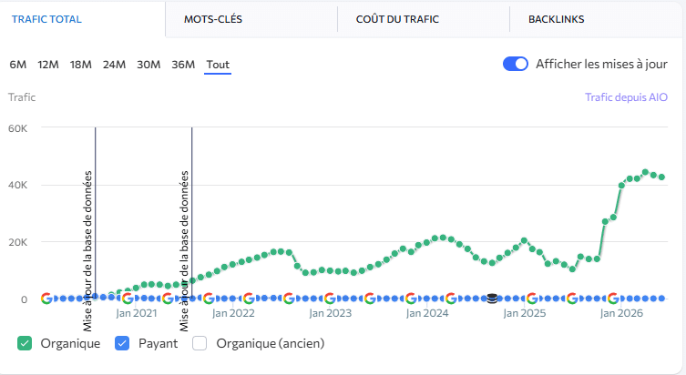Click the 60K y-axis label
The height and width of the screenshot is (375, 686).
pyautogui.click(x=17, y=128)
